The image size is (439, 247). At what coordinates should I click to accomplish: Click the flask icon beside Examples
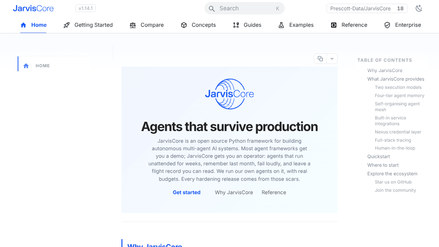[x=281, y=25]
